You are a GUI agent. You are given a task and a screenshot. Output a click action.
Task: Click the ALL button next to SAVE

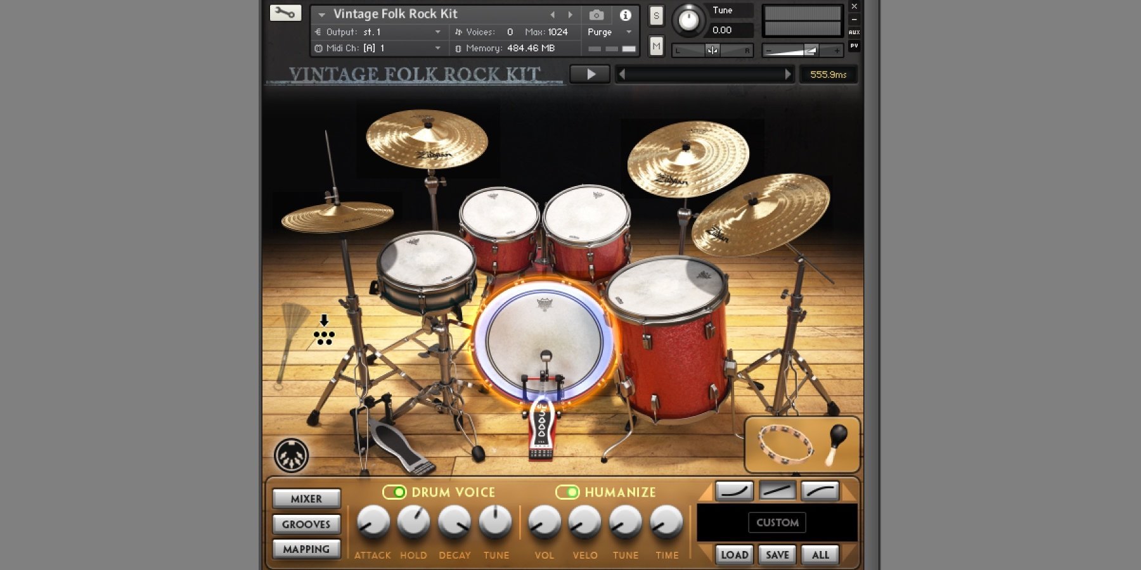pos(820,554)
